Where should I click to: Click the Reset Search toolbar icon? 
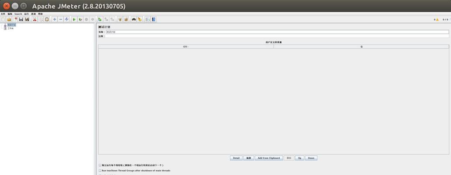click(140, 19)
